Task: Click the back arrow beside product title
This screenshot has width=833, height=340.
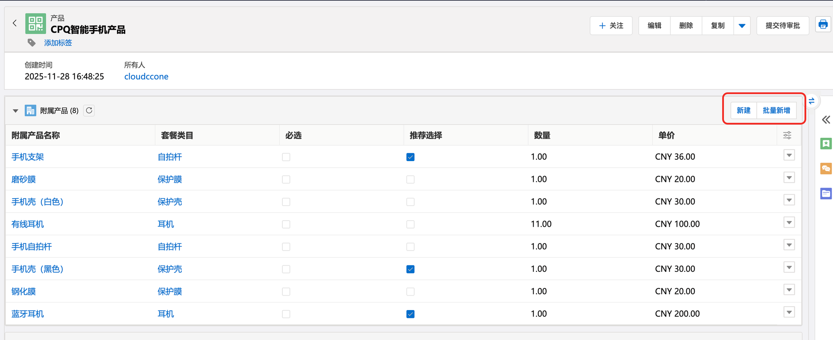Action: pyautogui.click(x=15, y=23)
